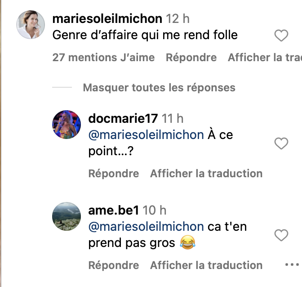This screenshot has width=302, height=287.
Task: Follow the @mariesoleilmichon mention in docmarie17's reply
Action: click(x=146, y=135)
